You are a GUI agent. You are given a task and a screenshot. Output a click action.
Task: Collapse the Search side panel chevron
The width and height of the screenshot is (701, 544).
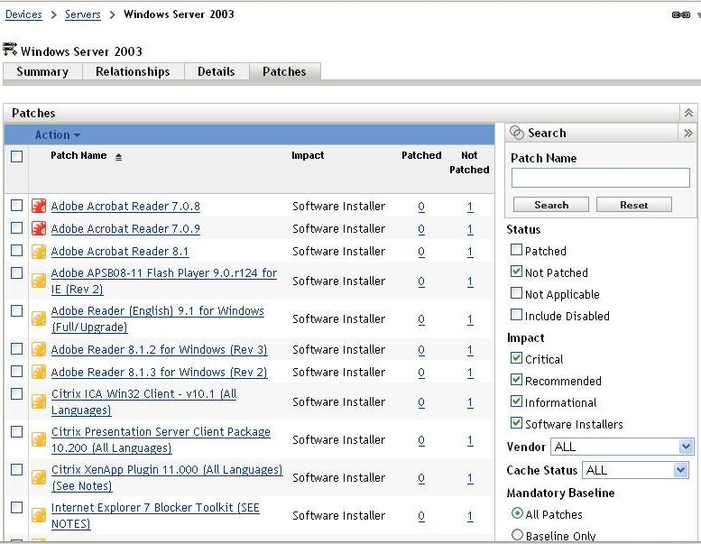688,133
